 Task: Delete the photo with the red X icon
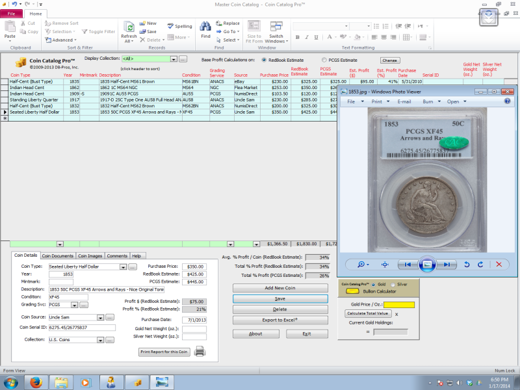pyautogui.click(x=499, y=265)
